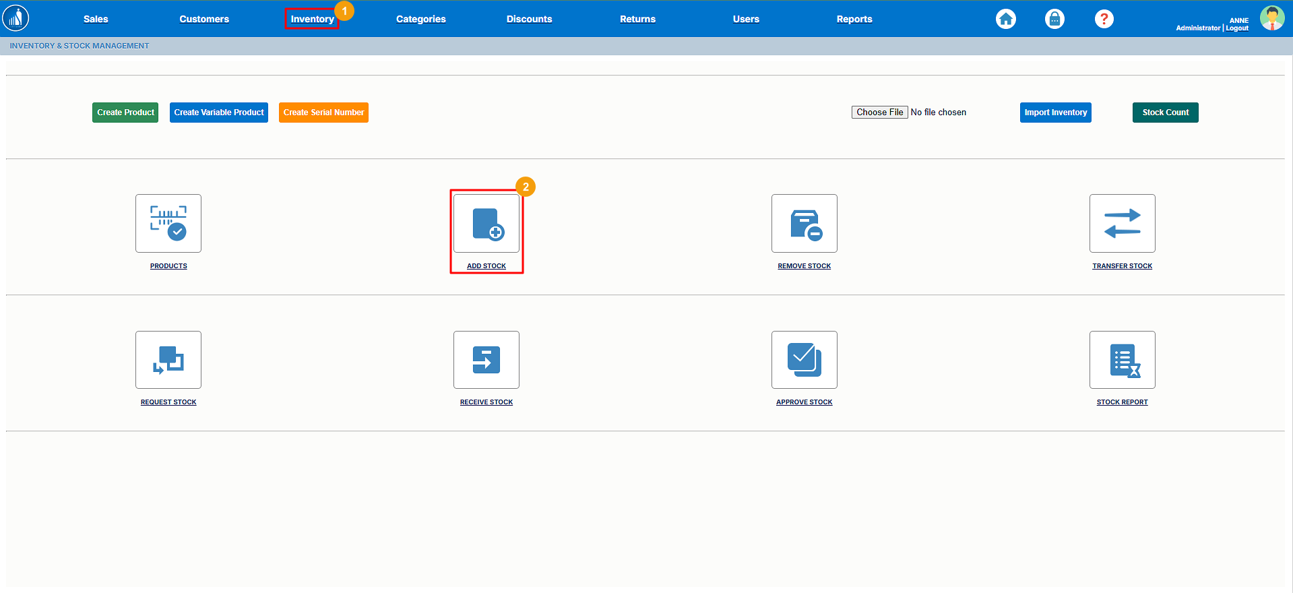Open the Discounts menu
Viewport: 1293px width, 593px height.
pos(529,19)
